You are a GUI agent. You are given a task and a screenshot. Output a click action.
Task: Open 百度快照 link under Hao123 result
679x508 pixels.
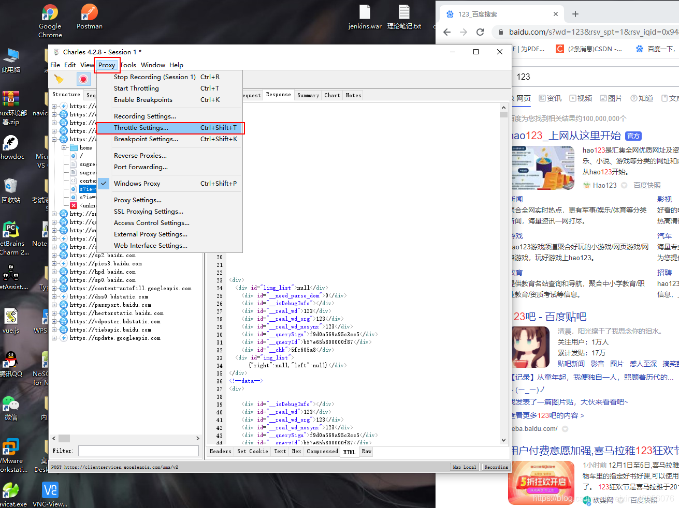click(647, 185)
